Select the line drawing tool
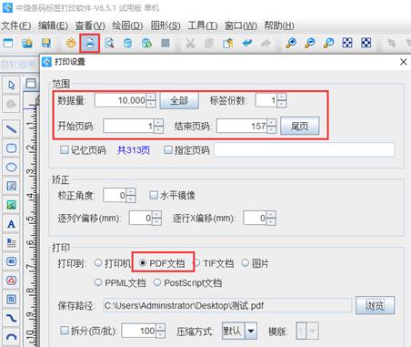Viewport: 411px width, 347px height. 11,129
